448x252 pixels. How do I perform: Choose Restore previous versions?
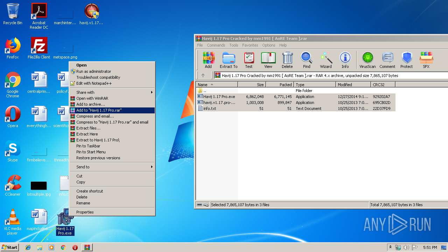pos(112,158)
